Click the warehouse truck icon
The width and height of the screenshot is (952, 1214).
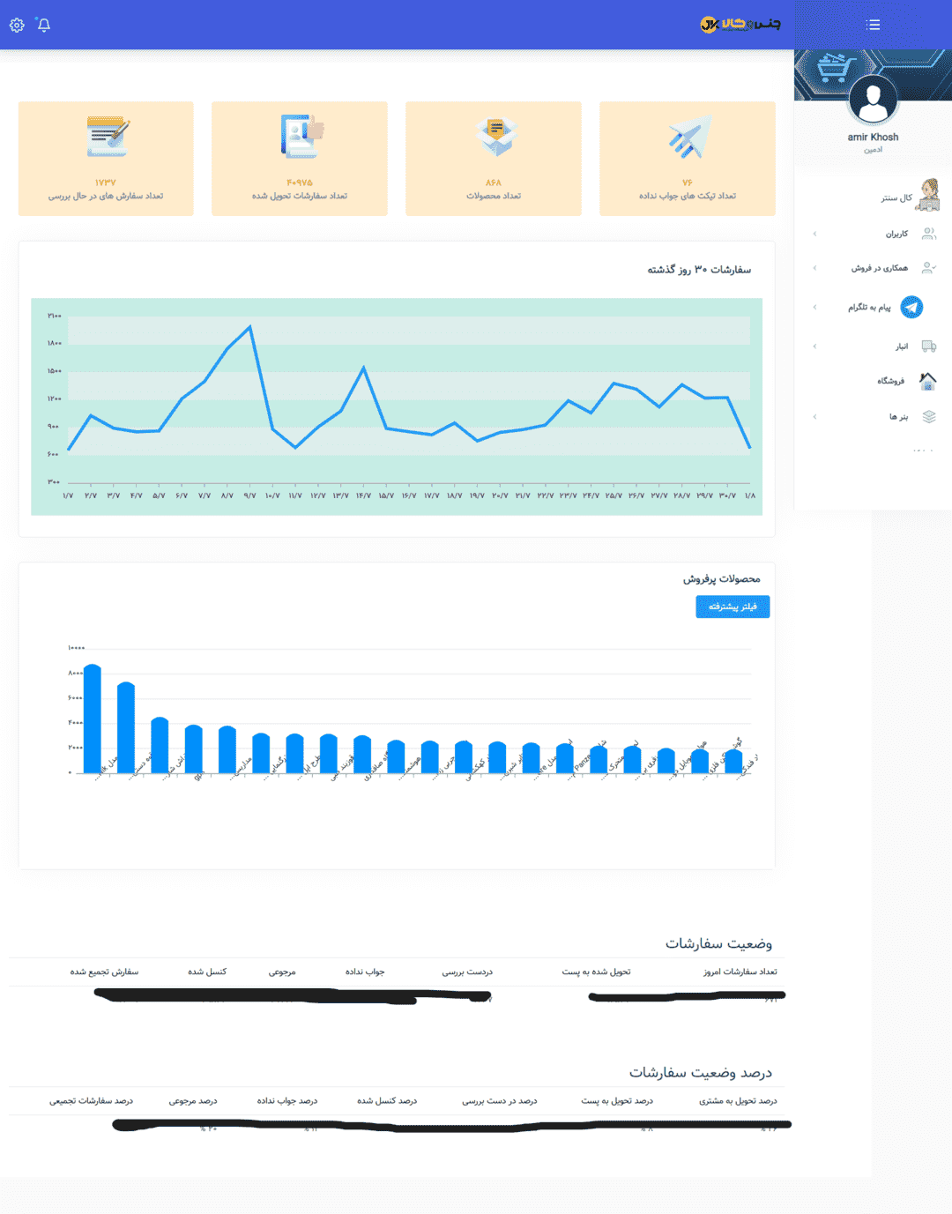(x=928, y=346)
